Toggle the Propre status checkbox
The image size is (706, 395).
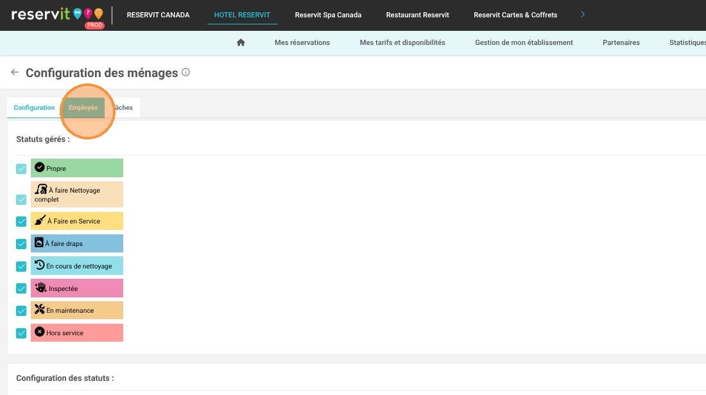[21, 169]
